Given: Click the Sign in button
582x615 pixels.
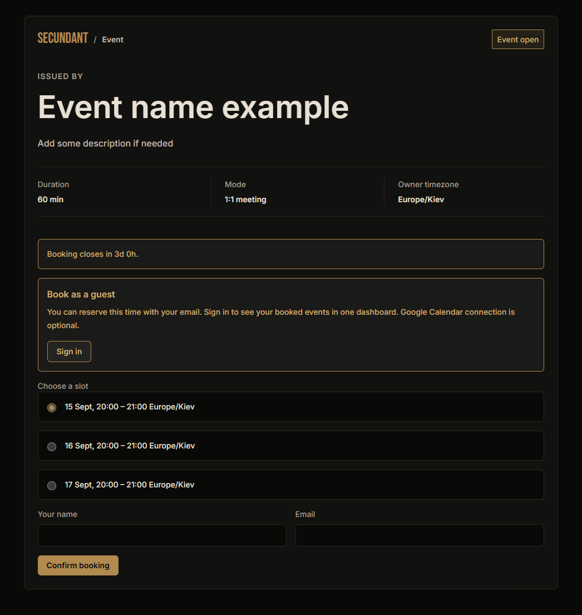Looking at the screenshot, I should click(70, 352).
